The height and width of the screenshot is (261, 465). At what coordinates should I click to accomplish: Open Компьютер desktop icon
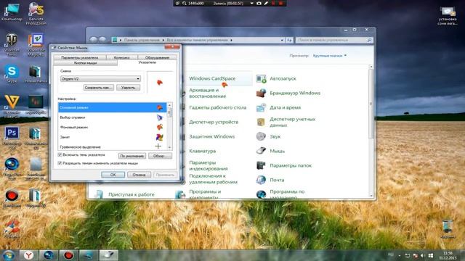(x=12, y=12)
